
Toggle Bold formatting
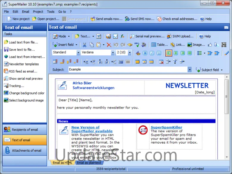(x=145, y=53)
